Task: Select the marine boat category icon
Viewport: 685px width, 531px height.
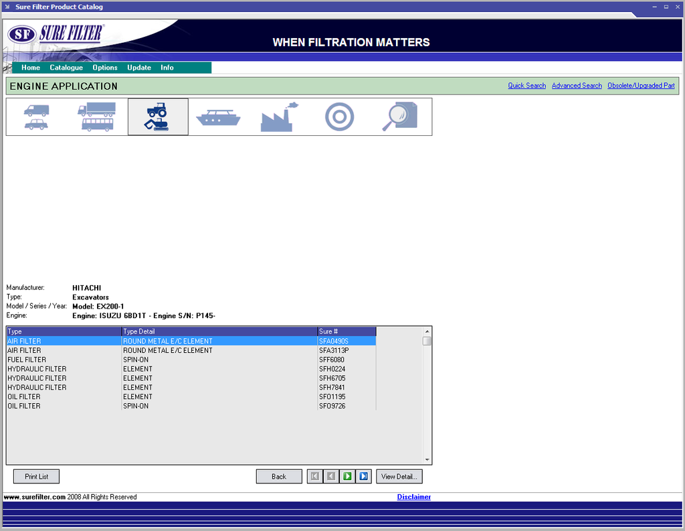Action: tap(218, 117)
